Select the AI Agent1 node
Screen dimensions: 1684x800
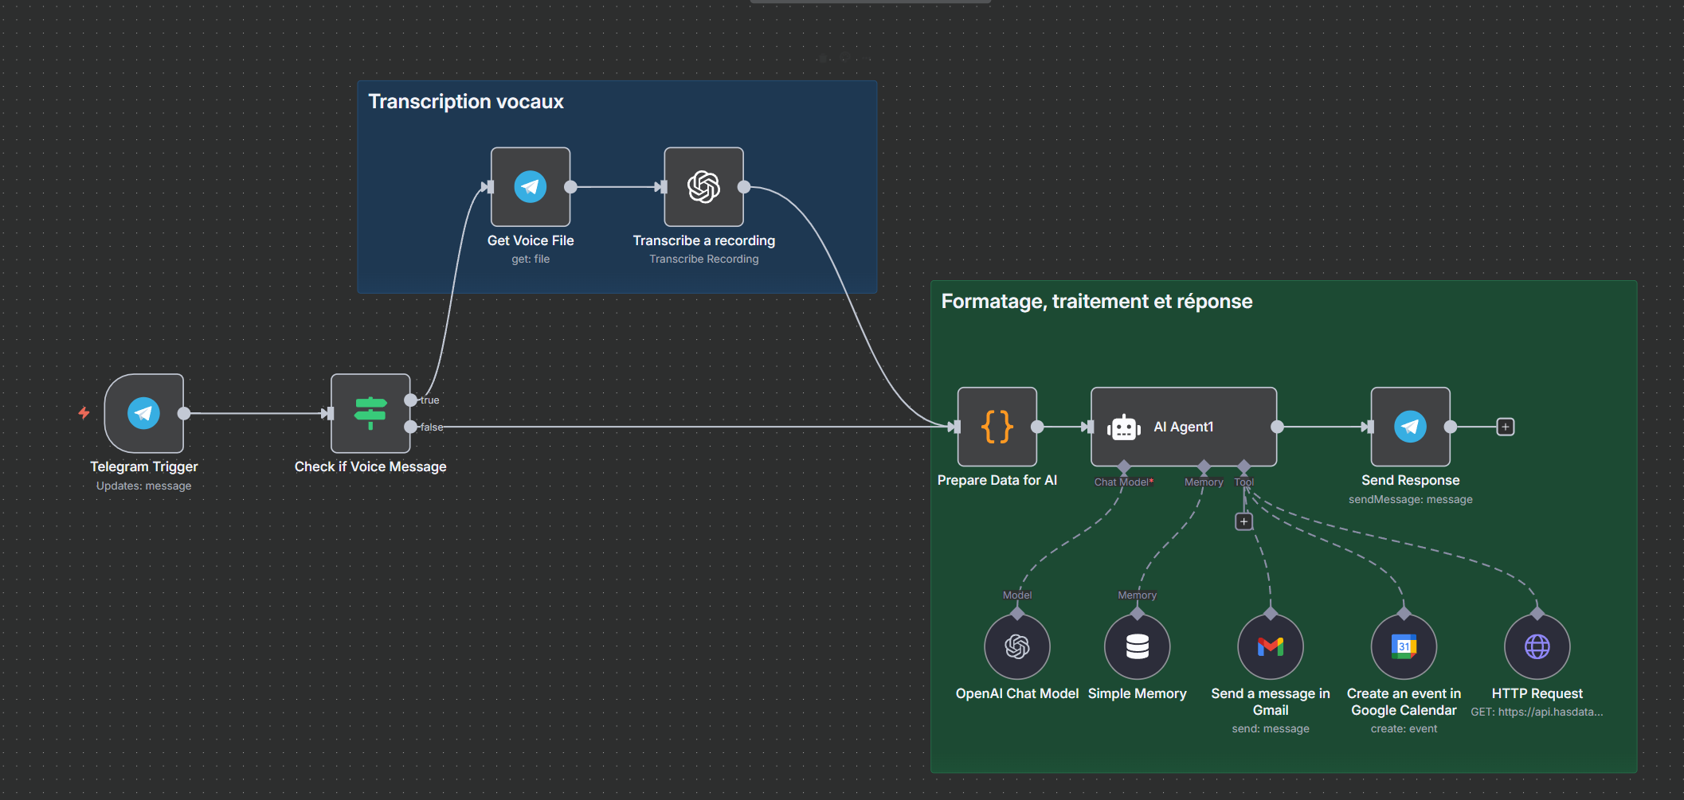(x=1183, y=427)
